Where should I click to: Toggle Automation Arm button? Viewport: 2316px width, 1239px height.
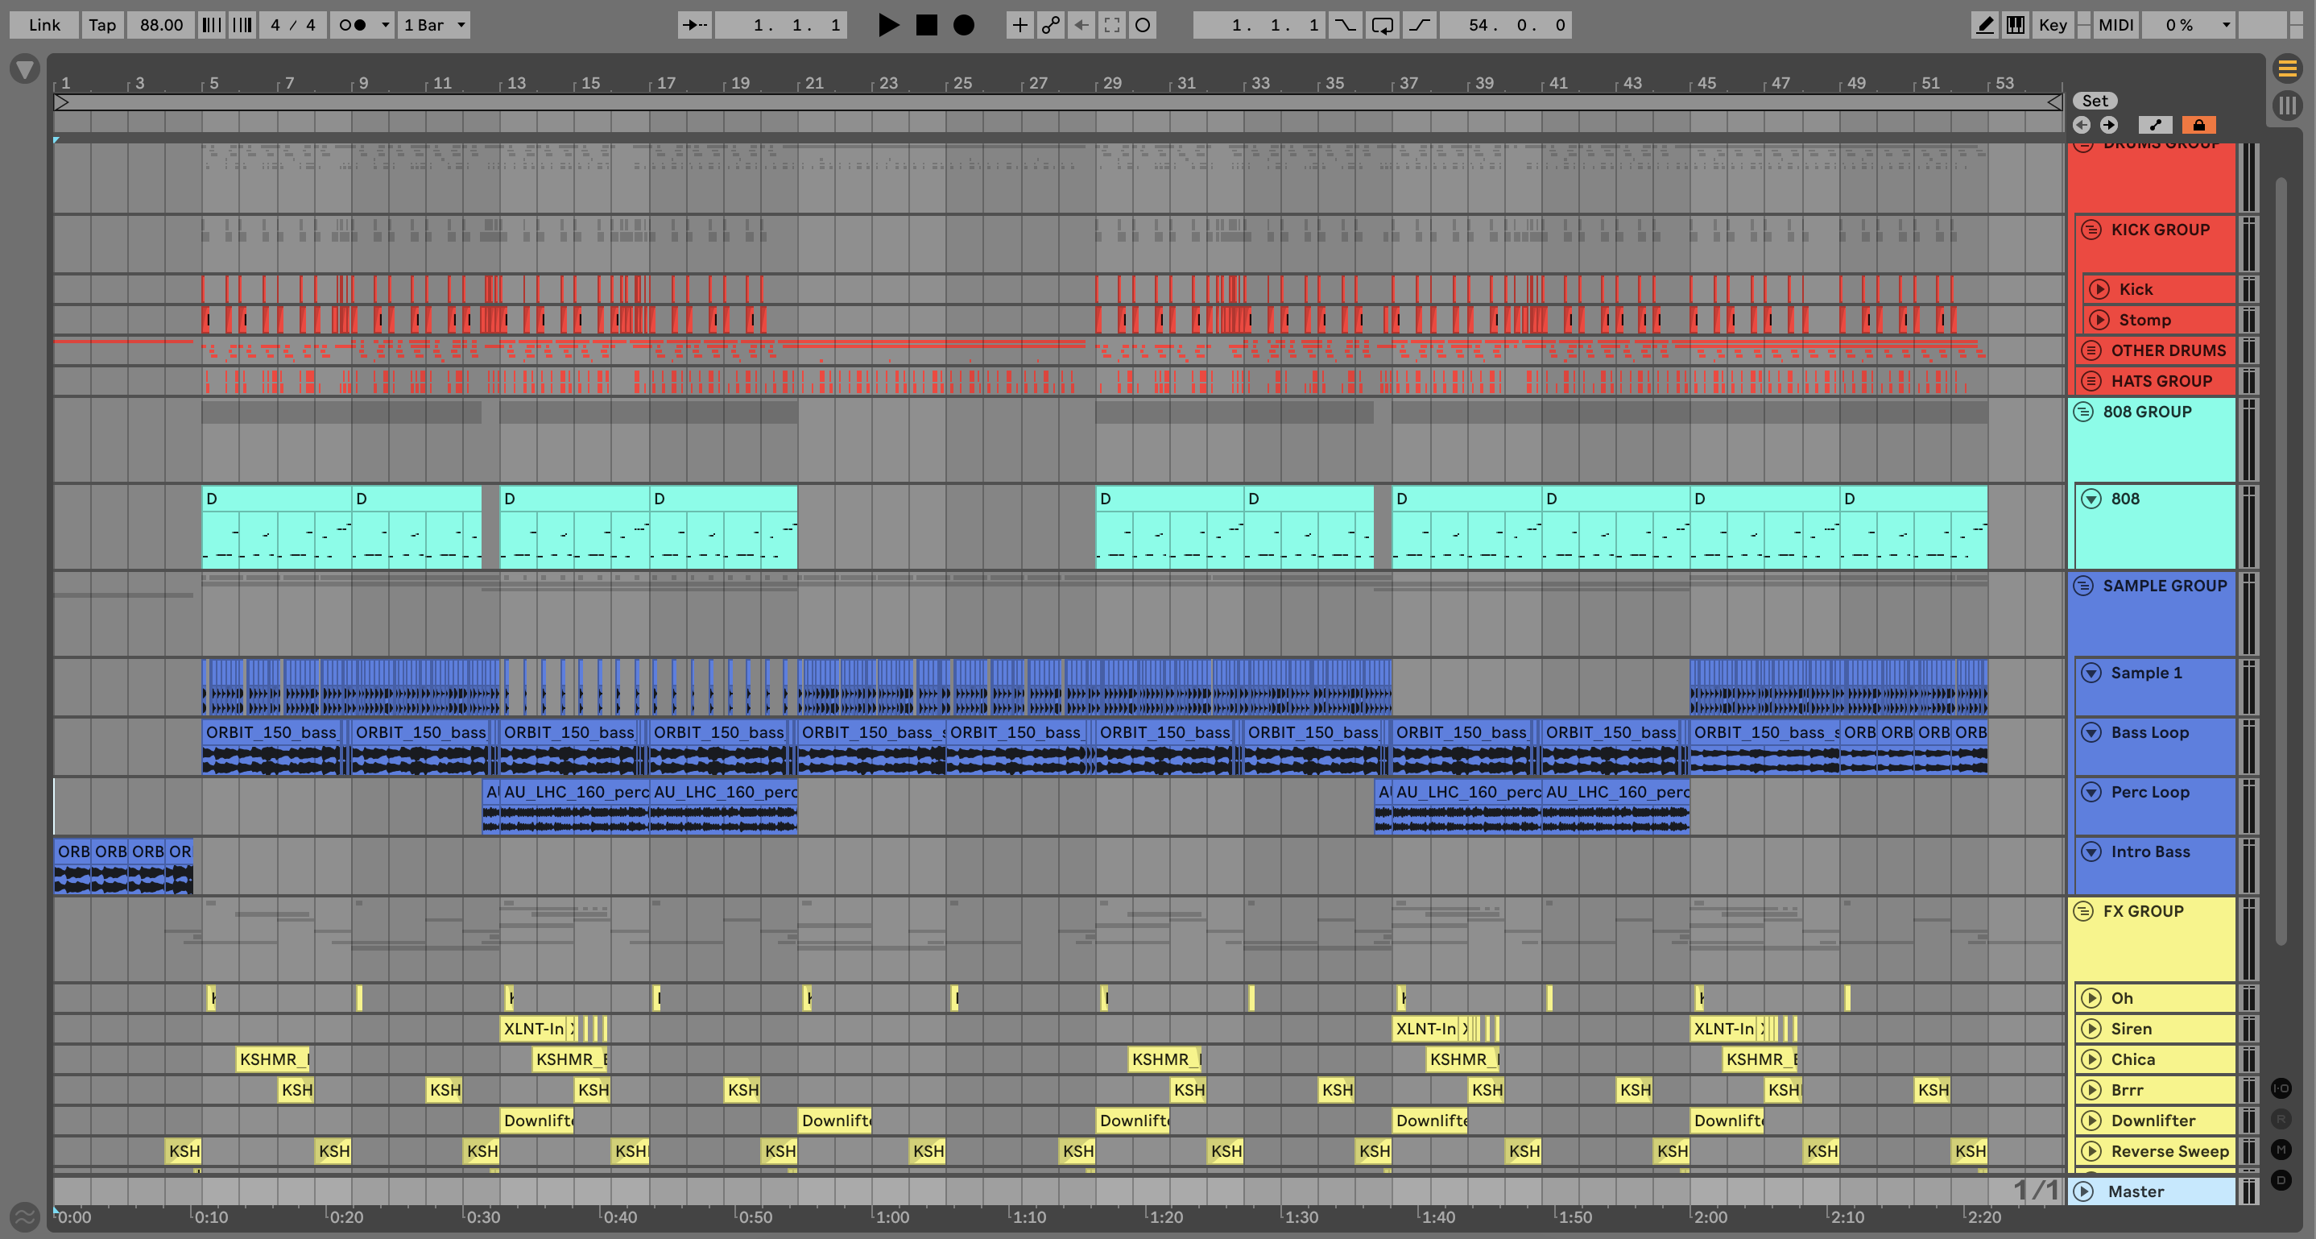[x=1050, y=25]
